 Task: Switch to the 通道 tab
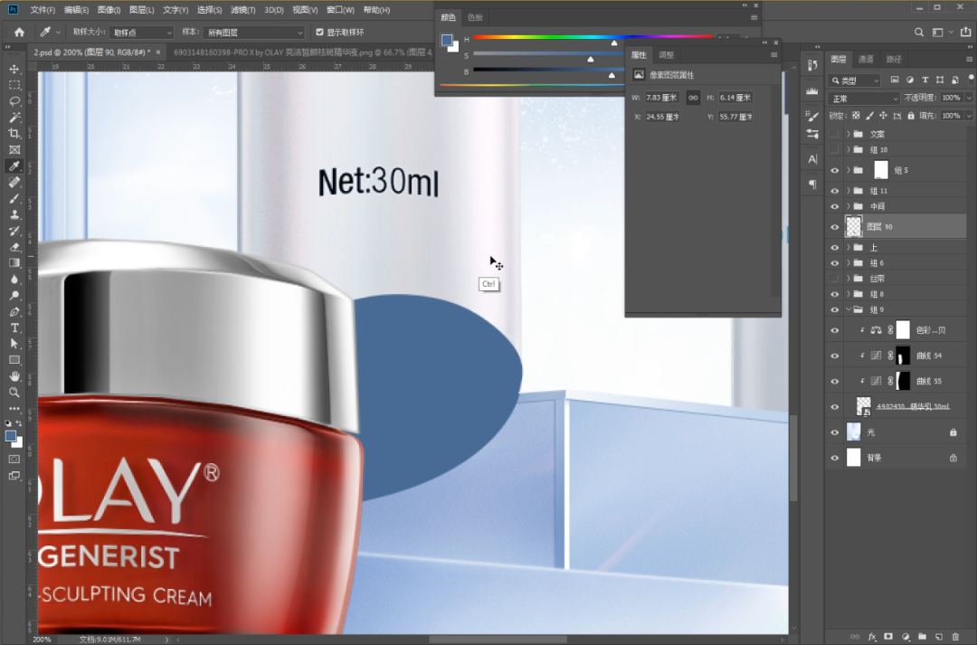866,59
